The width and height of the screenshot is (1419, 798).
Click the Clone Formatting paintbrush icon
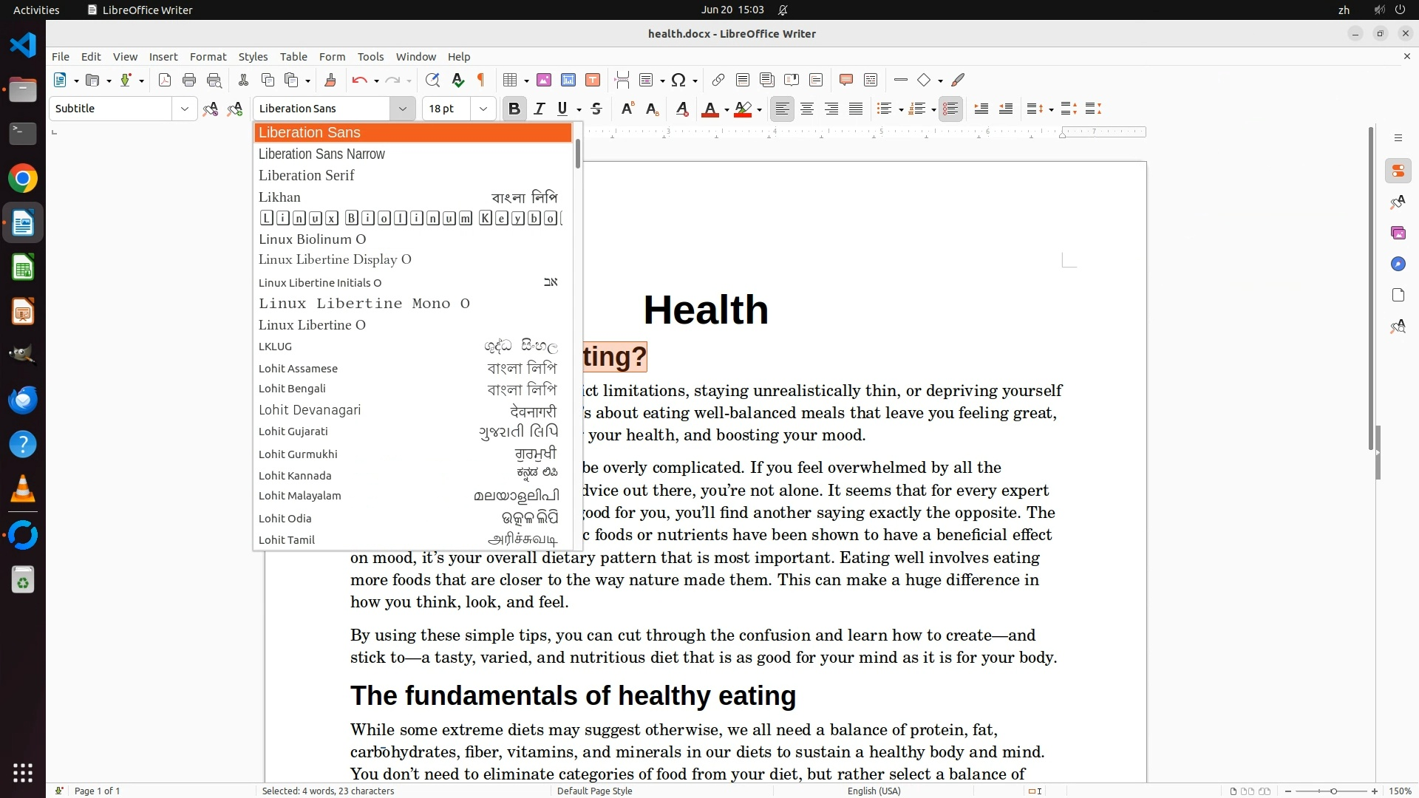point(330,80)
